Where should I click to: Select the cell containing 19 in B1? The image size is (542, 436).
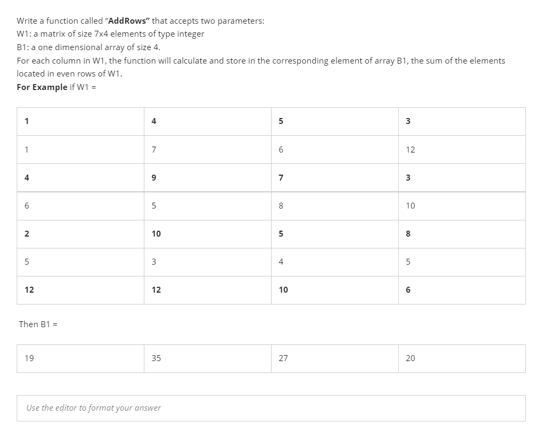[x=80, y=358]
